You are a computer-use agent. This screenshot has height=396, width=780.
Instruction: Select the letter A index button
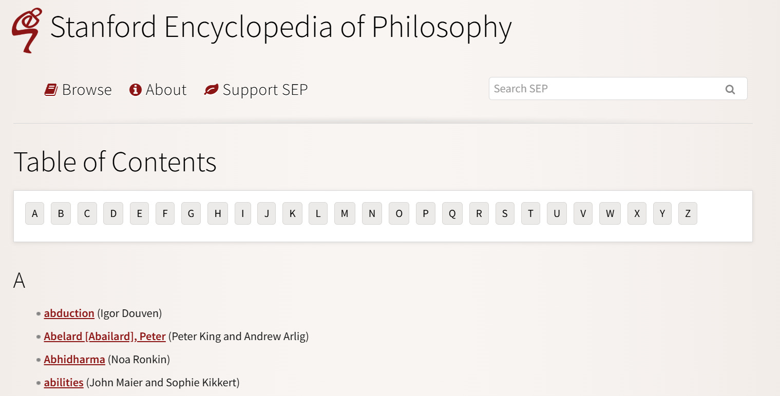click(x=34, y=213)
